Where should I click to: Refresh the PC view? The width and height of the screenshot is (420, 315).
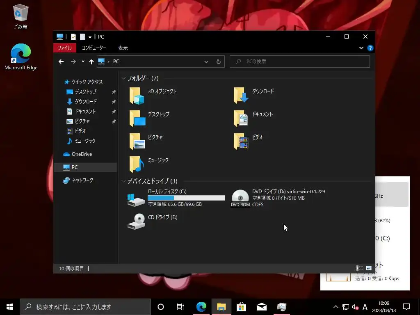coord(218,62)
